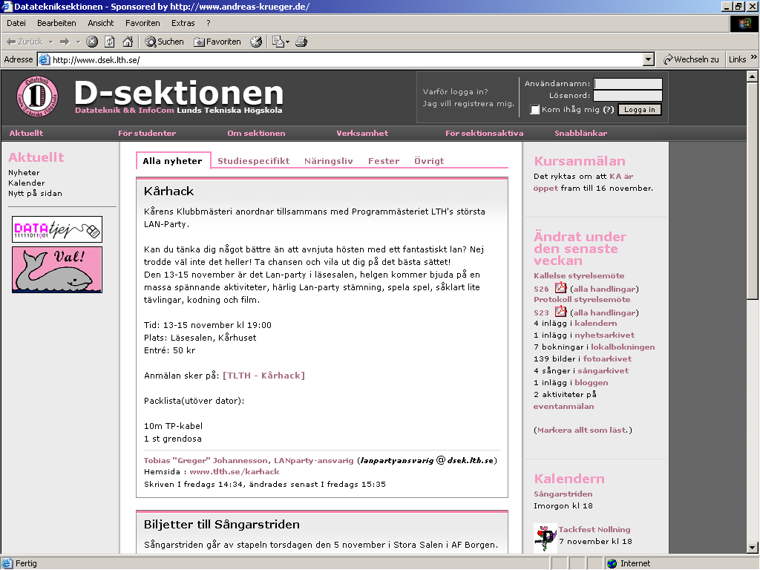Click the Val! whale banner image
760x570 pixels.
coord(57,269)
